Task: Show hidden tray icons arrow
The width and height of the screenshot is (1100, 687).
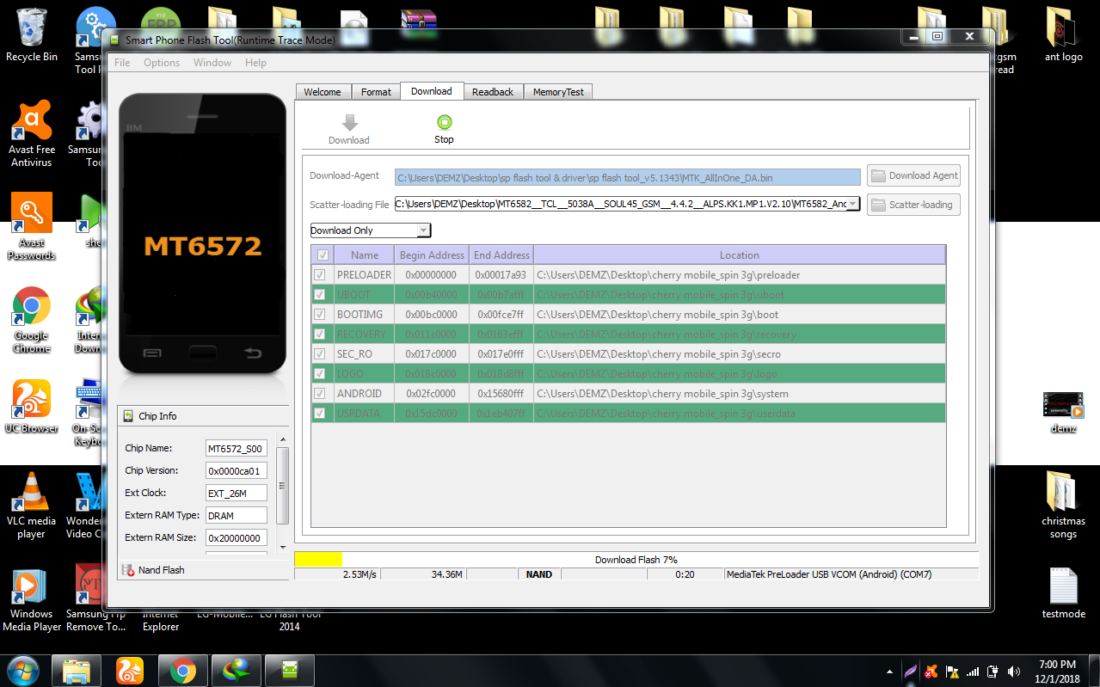Action: click(889, 672)
